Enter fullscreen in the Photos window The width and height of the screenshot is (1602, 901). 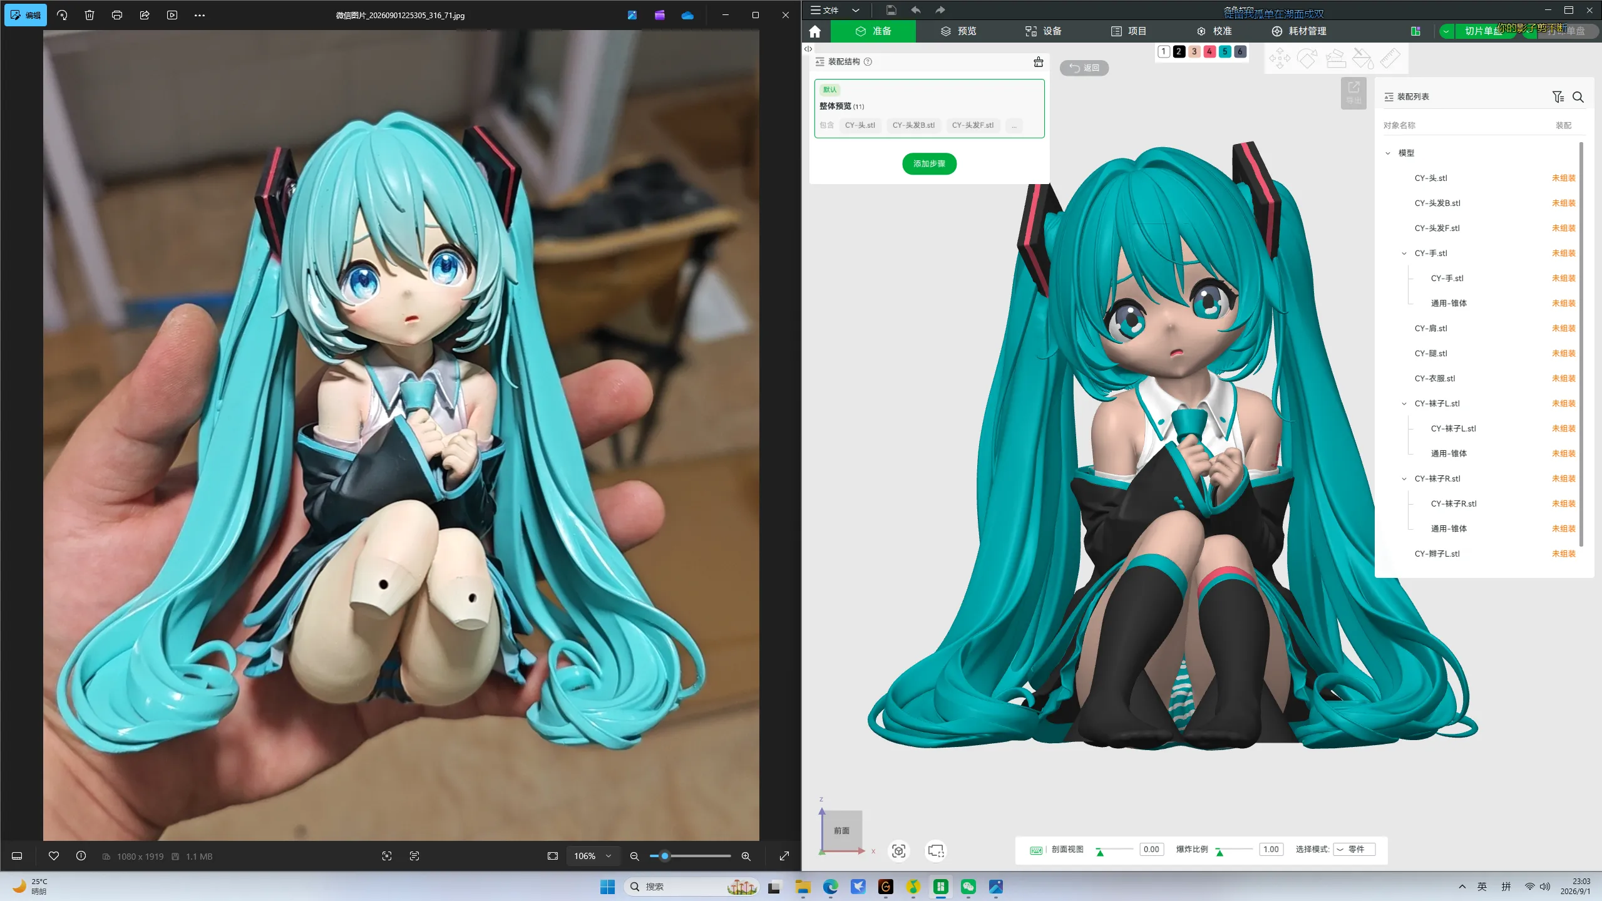(x=784, y=856)
